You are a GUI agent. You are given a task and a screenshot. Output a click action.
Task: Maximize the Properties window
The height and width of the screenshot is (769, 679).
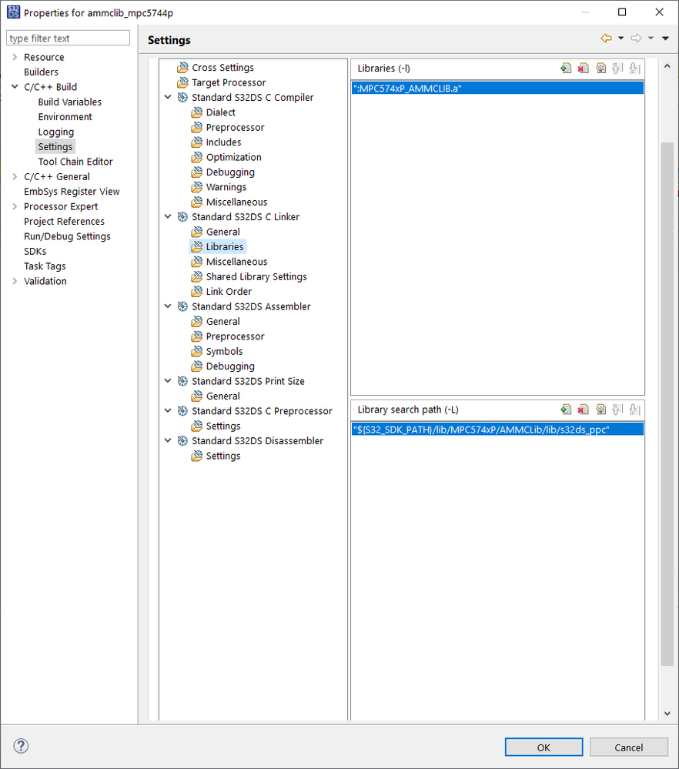[x=622, y=12]
